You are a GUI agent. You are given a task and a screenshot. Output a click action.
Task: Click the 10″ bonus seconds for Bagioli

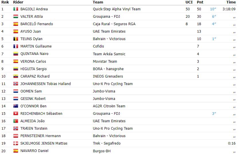coord(213,9)
